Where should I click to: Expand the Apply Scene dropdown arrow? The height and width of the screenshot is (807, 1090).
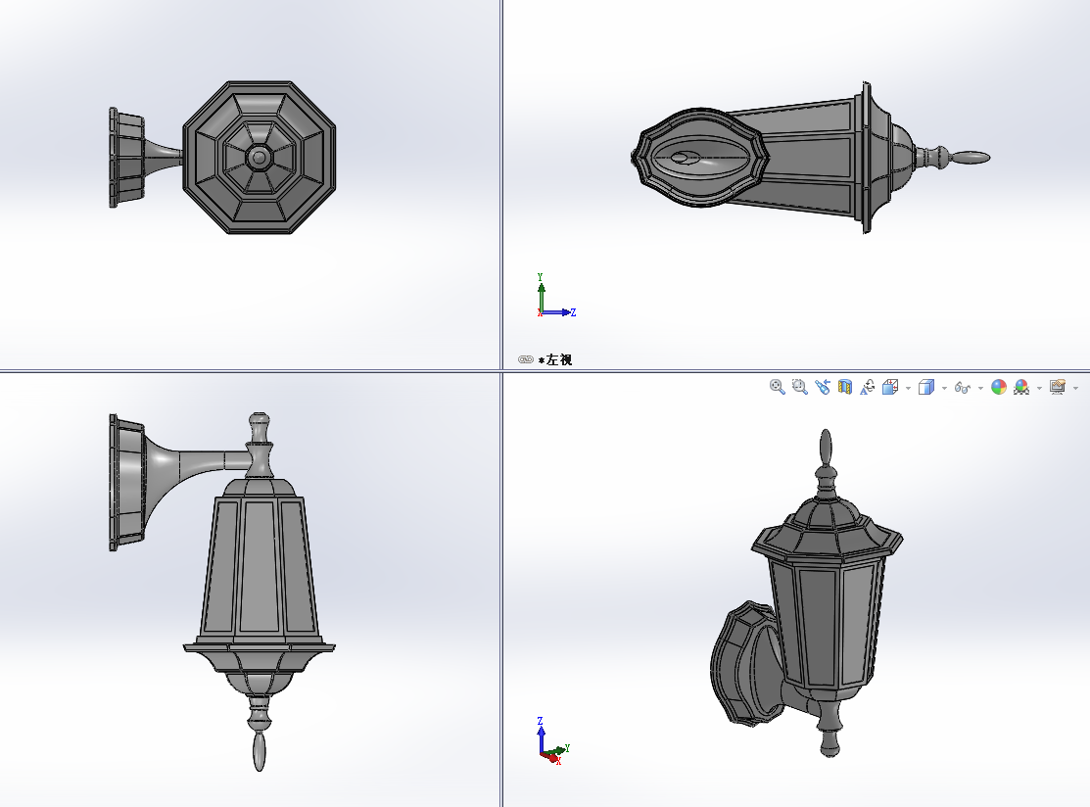click(x=1039, y=388)
